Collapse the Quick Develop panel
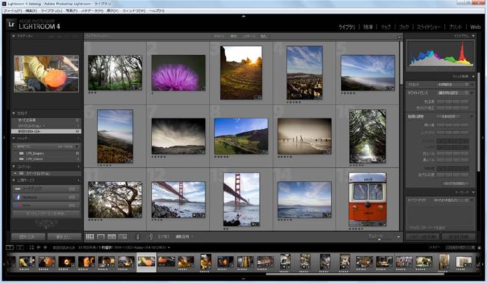 click(x=474, y=76)
